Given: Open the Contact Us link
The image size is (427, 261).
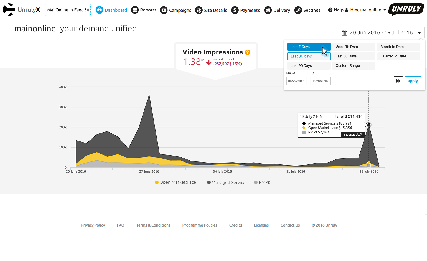Looking at the screenshot, I should (x=290, y=225).
